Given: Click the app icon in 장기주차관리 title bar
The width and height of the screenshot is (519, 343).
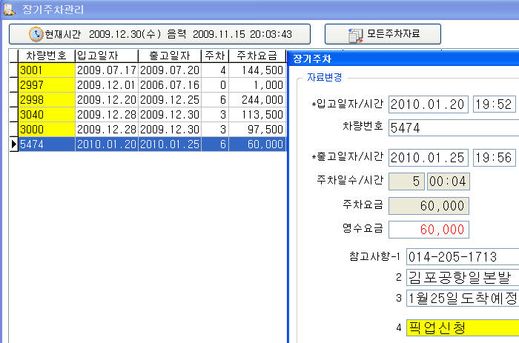Looking at the screenshot, I should (9, 9).
